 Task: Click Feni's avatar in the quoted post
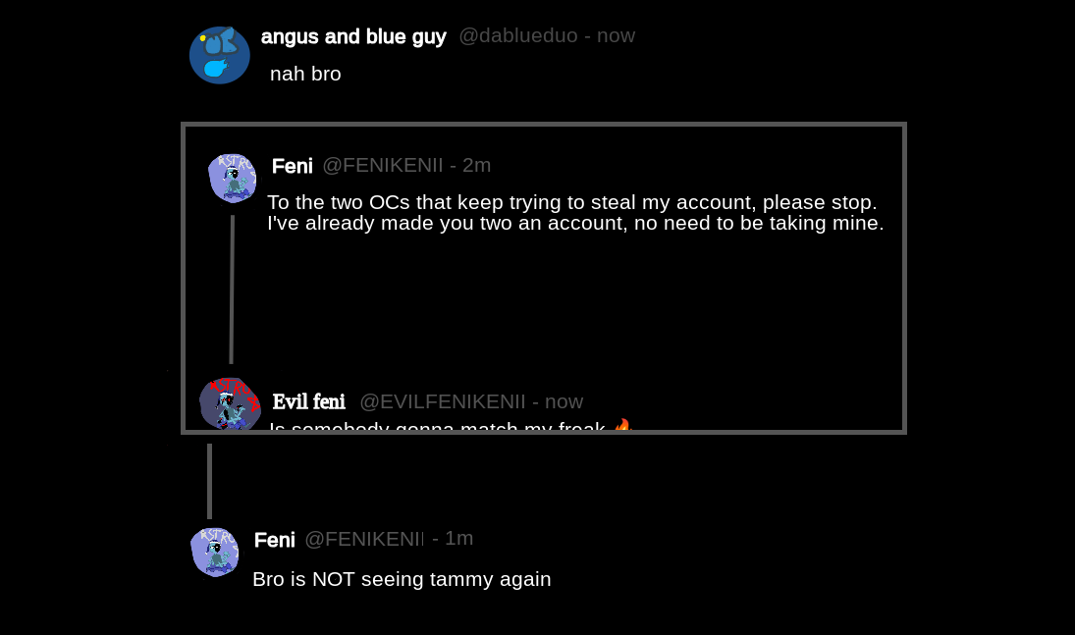click(x=233, y=178)
